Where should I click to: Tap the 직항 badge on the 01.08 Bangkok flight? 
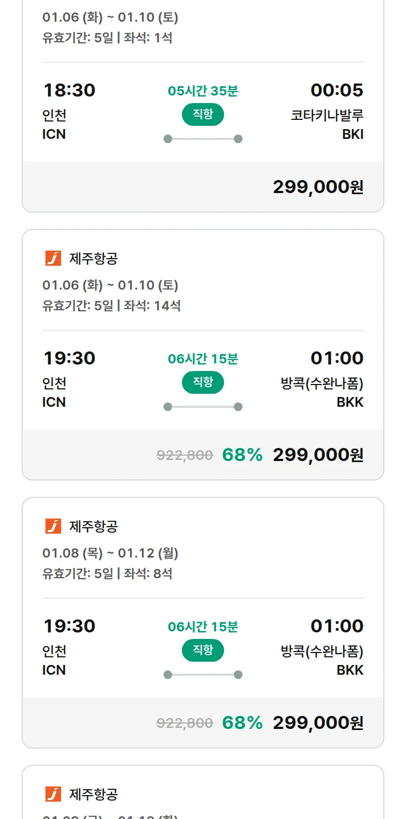pyautogui.click(x=202, y=650)
